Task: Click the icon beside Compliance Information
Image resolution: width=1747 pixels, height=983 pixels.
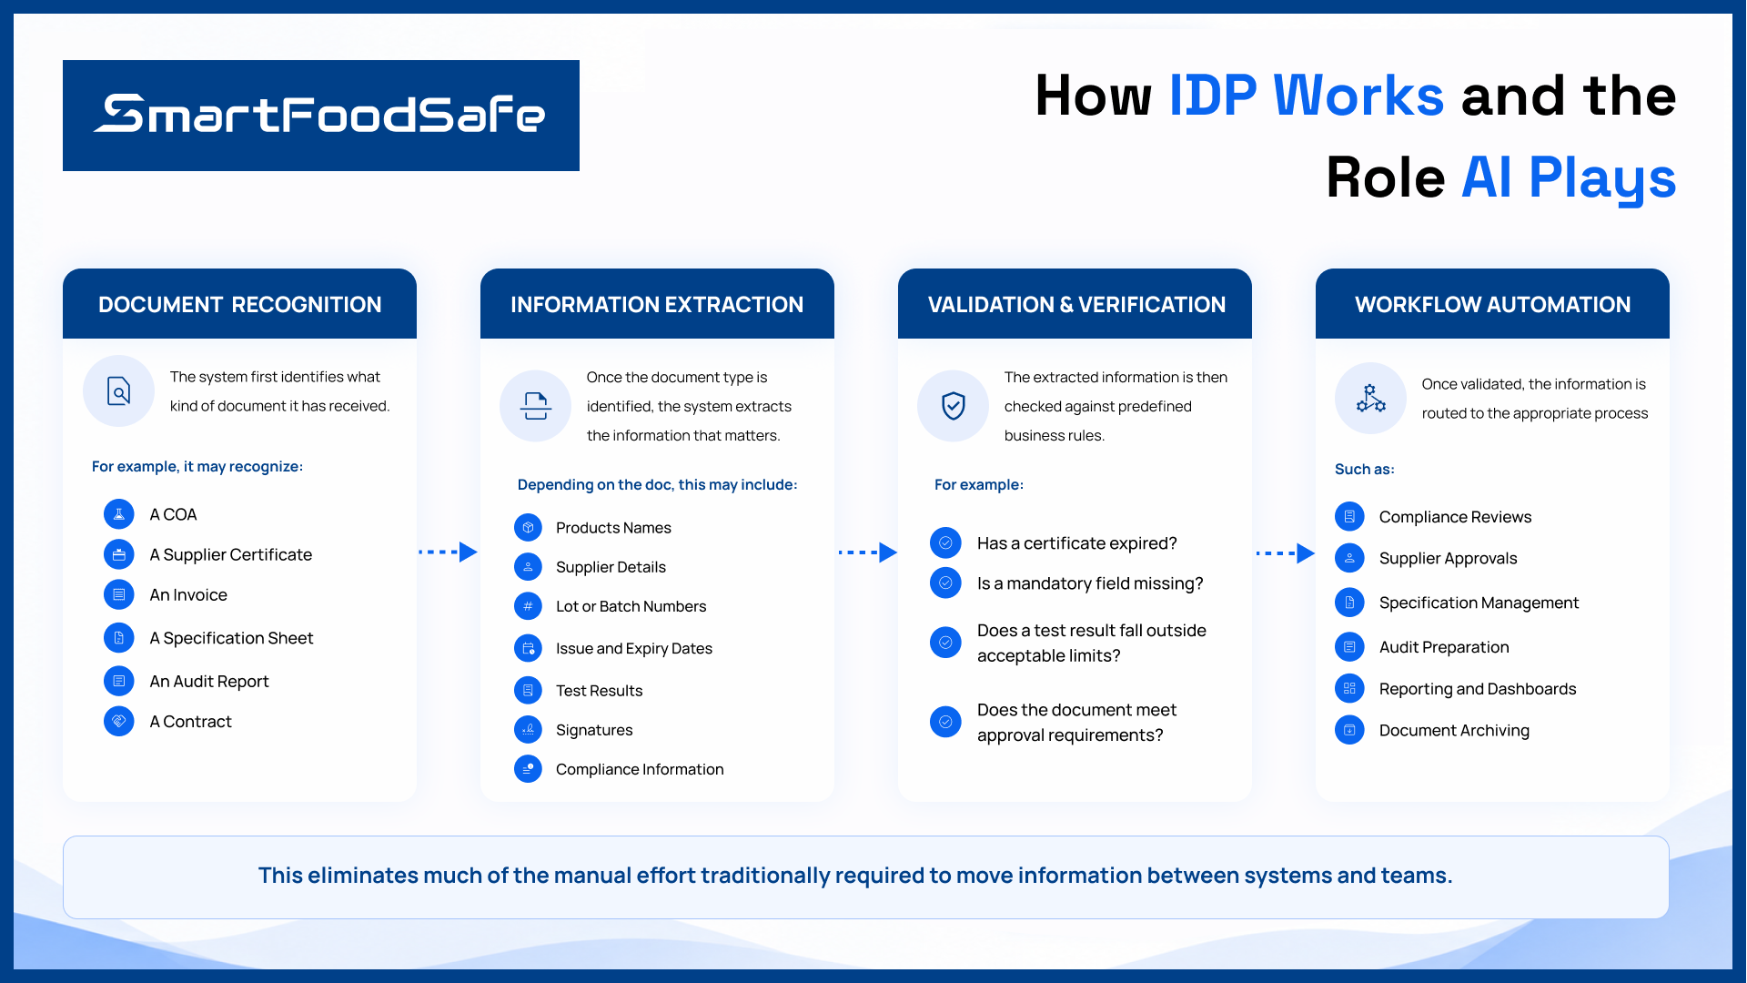Action: click(528, 769)
